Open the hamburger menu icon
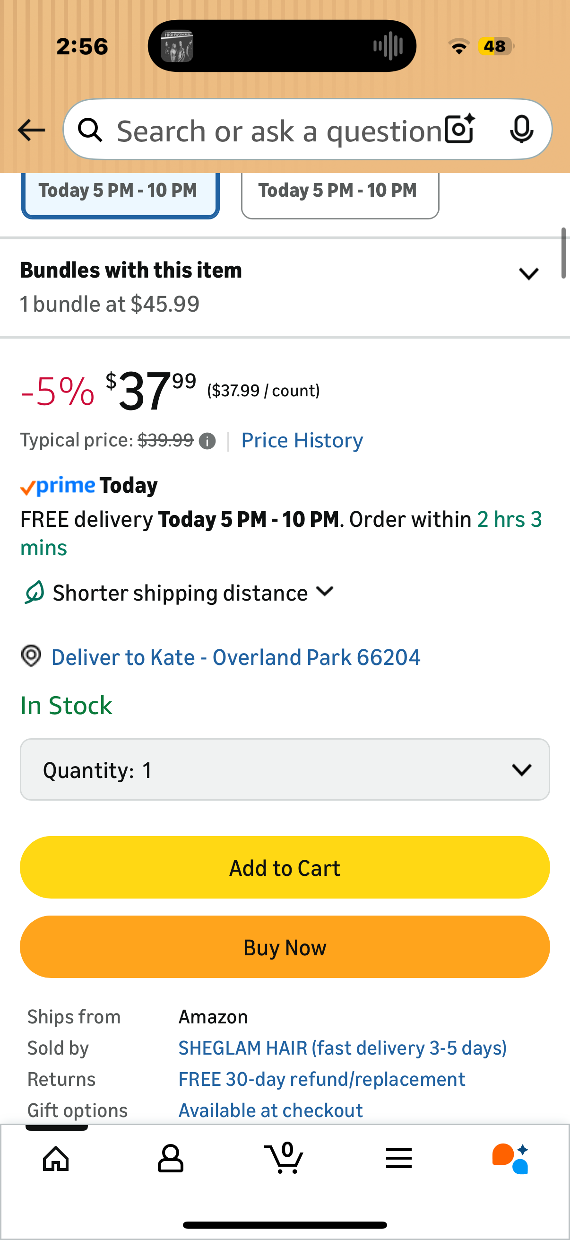Viewport: 570px width, 1240px height. click(x=399, y=1158)
